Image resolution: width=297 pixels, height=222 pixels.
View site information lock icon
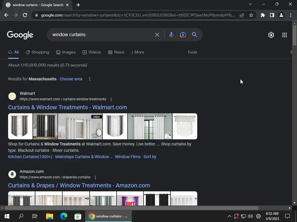pos(37,15)
